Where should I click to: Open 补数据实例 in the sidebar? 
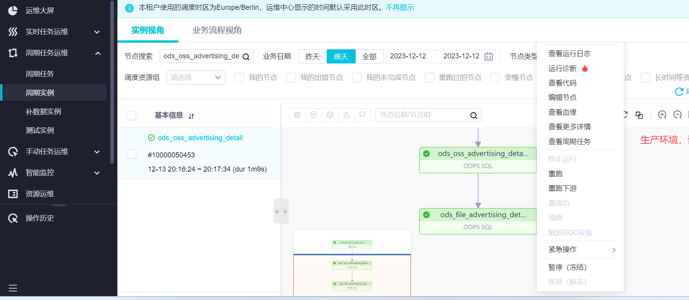pos(43,112)
